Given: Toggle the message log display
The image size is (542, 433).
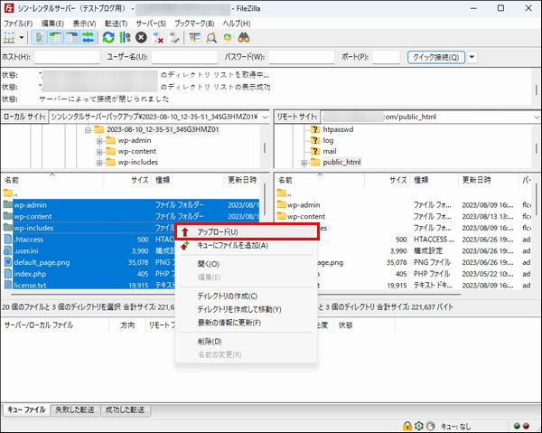Looking at the screenshot, I should click(39, 37).
